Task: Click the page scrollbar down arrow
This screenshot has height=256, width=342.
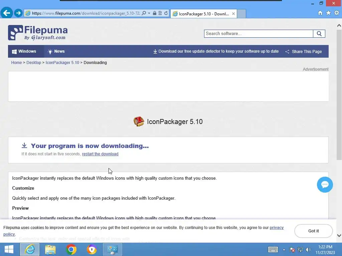Action: pyautogui.click(x=339, y=235)
